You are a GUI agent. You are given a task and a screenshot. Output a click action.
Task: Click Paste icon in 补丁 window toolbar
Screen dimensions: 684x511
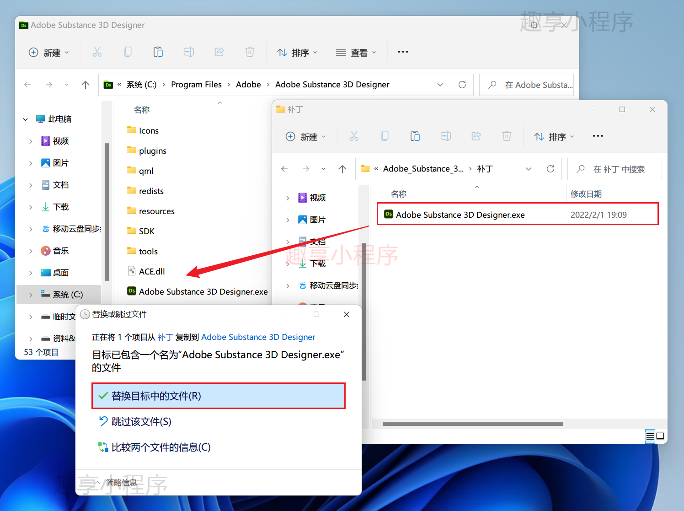415,136
